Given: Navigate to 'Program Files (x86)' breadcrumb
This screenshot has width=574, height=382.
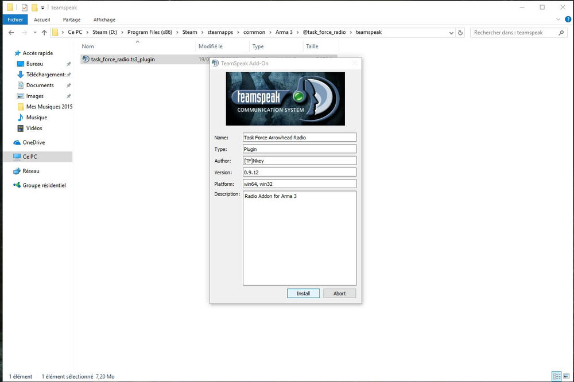Looking at the screenshot, I should [150, 32].
